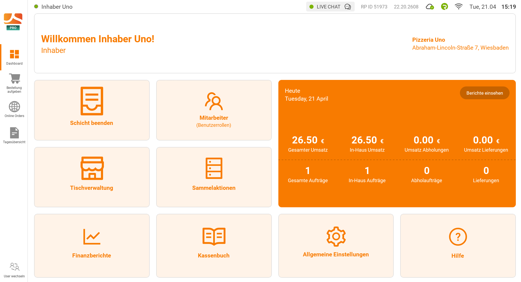Open the Kassenbuch tile
The width and height of the screenshot is (521, 282).
point(214,245)
